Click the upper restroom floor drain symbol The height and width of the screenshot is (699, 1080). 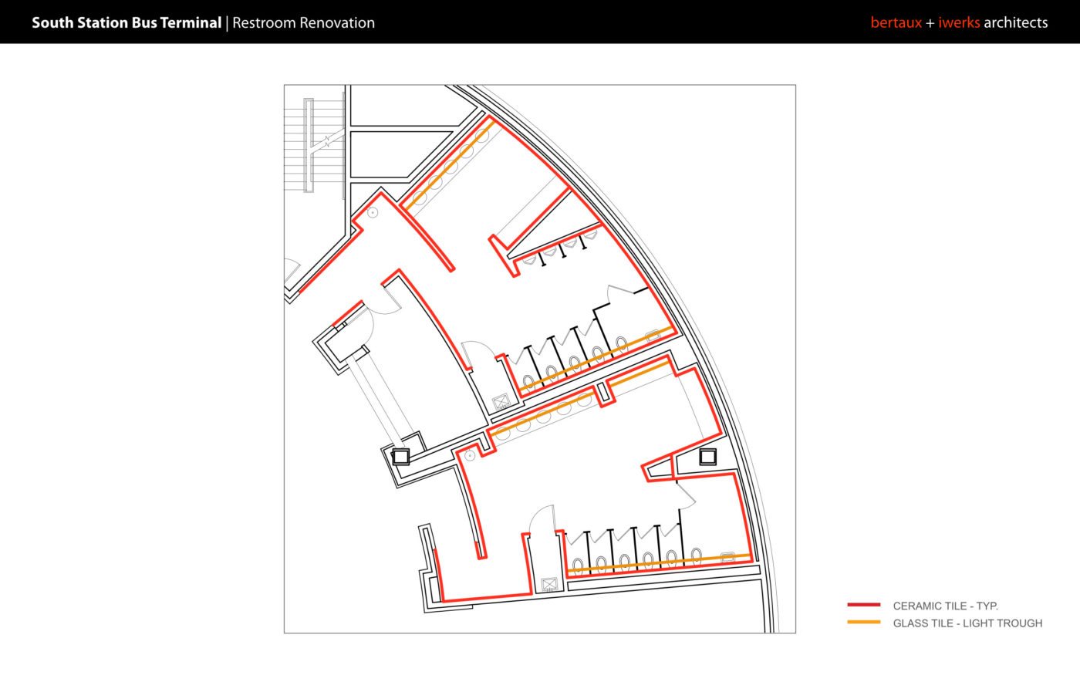point(372,212)
